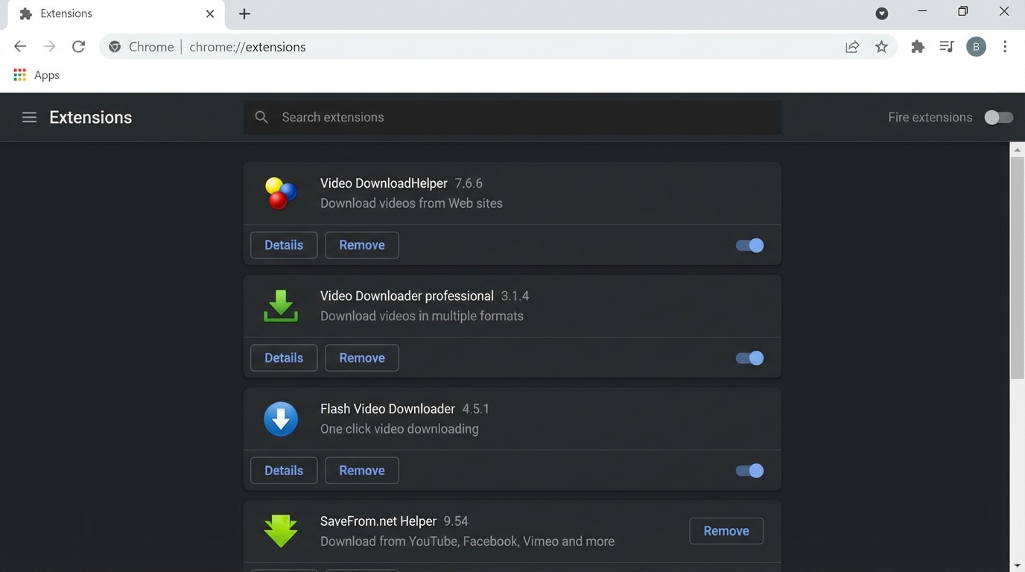Click the SaveFrom.net Helper green arrow icon
Viewport: 1025px width, 572px height.
tap(280, 530)
